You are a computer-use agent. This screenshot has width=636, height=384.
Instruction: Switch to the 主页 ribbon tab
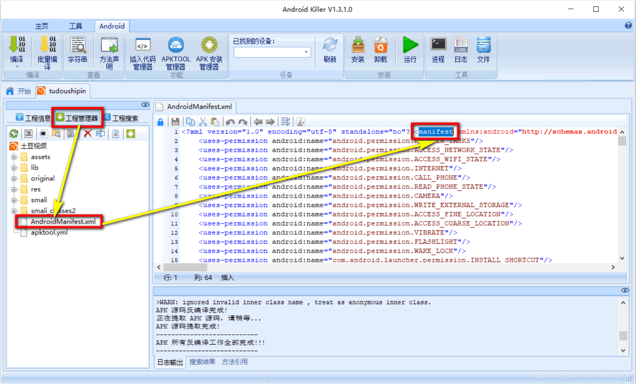click(42, 26)
